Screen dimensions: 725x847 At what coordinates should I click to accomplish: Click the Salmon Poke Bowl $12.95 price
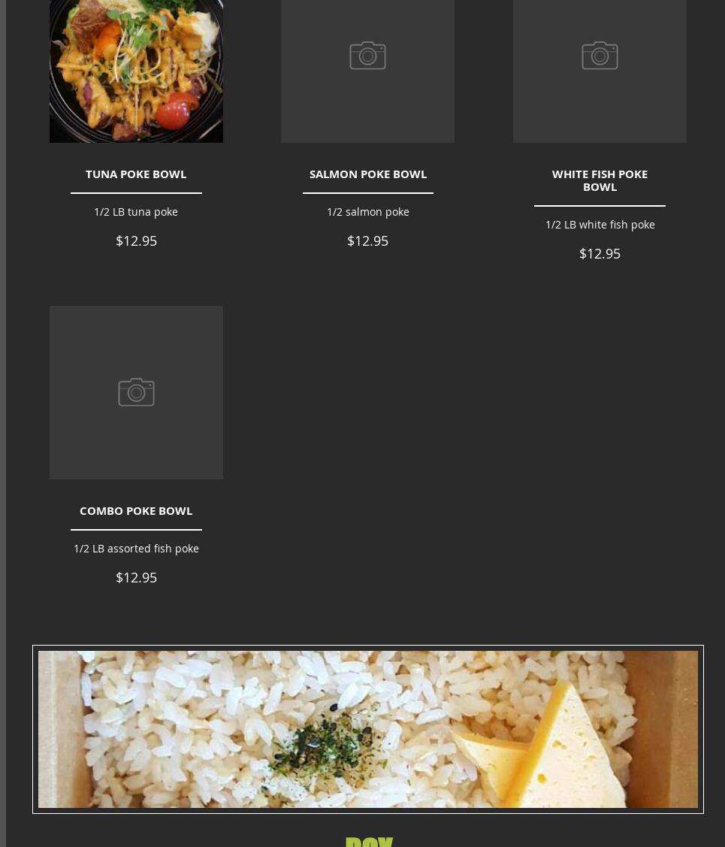click(x=367, y=241)
